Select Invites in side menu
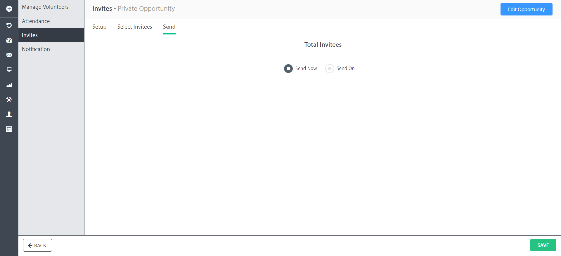Image resolution: width=561 pixels, height=256 pixels. coord(51,35)
